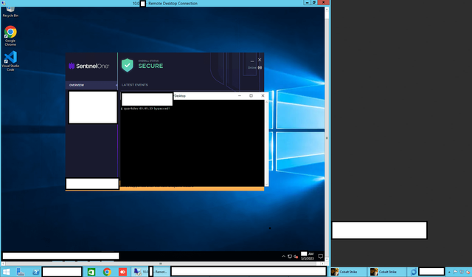Screen dimensions: 472x277
Task: Open the host Windows Start button
Action: point(7,272)
